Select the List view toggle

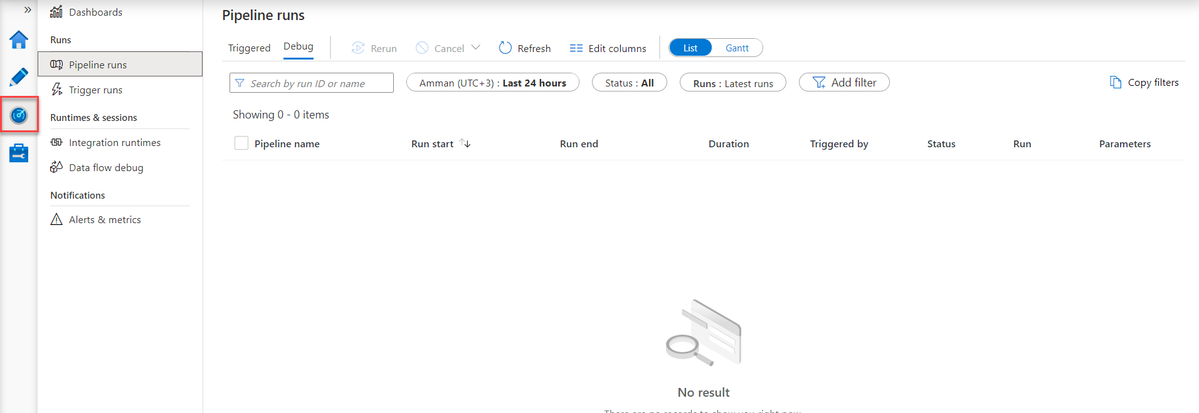[690, 48]
